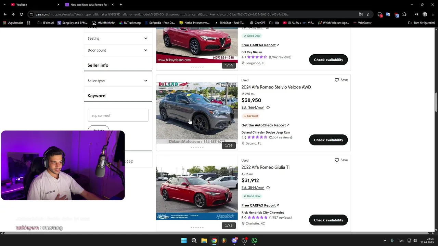This screenshot has width=438, height=246.
Task: Open OBS Studio from the taskbar
Action: (244, 241)
